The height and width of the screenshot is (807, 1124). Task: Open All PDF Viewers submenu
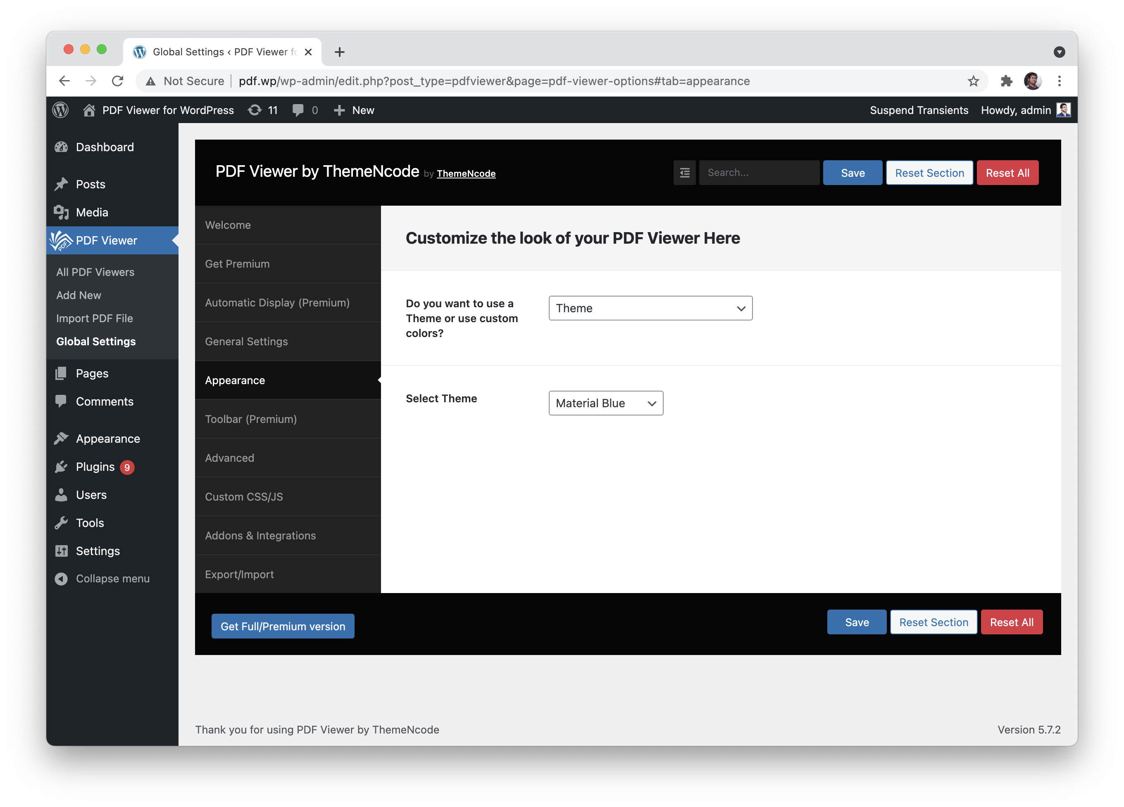tap(95, 272)
